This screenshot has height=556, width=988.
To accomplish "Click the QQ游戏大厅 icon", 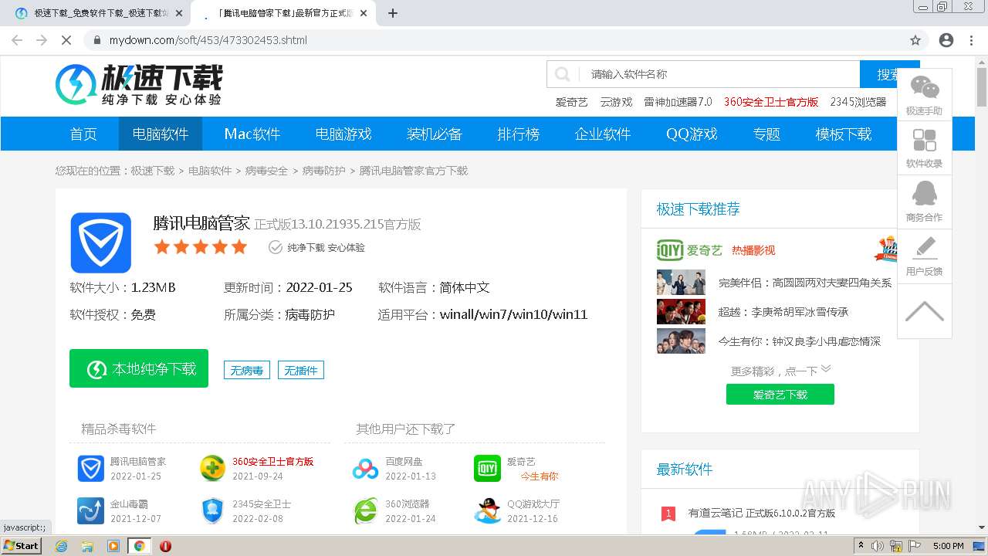I will 487,510.
